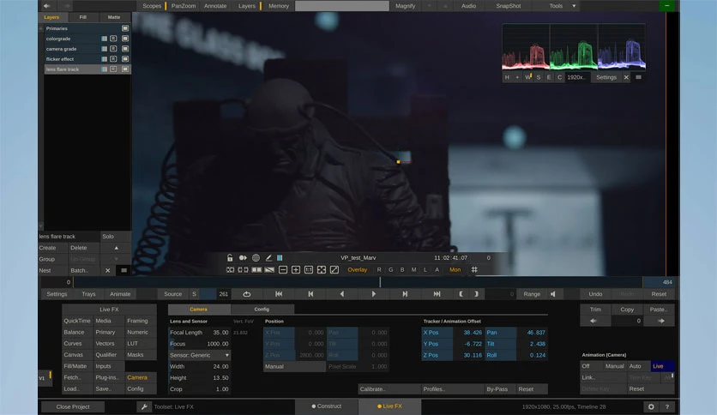Viewport: 717px width, 415px height.
Task: Set in-point with left bracket button
Action: click(461, 294)
